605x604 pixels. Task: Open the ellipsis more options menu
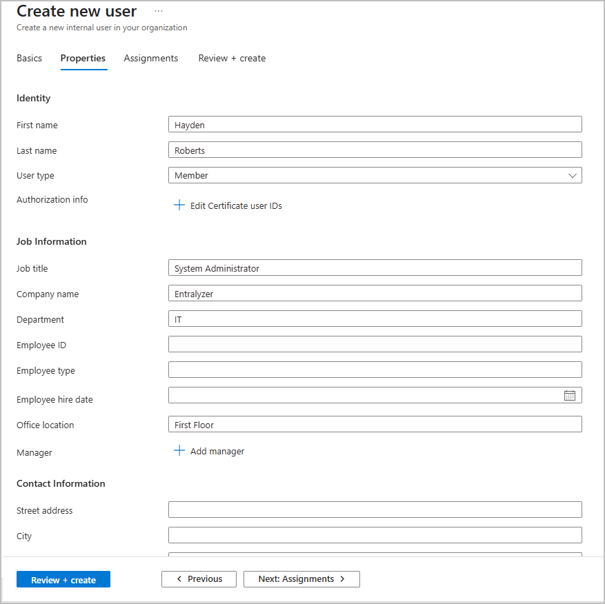[159, 12]
